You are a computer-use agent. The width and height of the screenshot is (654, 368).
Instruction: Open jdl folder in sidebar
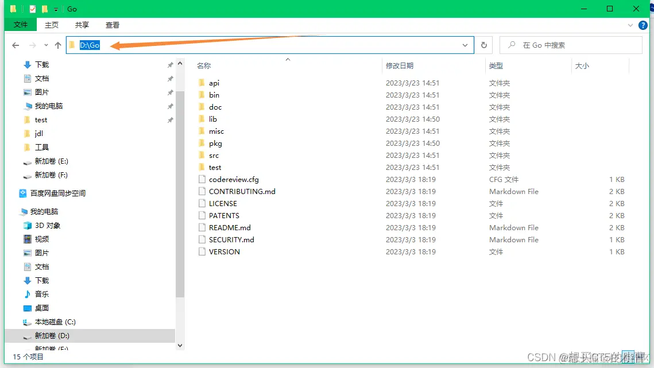(39, 134)
